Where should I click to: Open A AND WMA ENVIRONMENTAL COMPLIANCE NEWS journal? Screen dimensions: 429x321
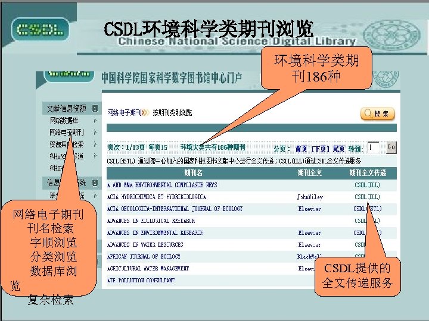162,185
